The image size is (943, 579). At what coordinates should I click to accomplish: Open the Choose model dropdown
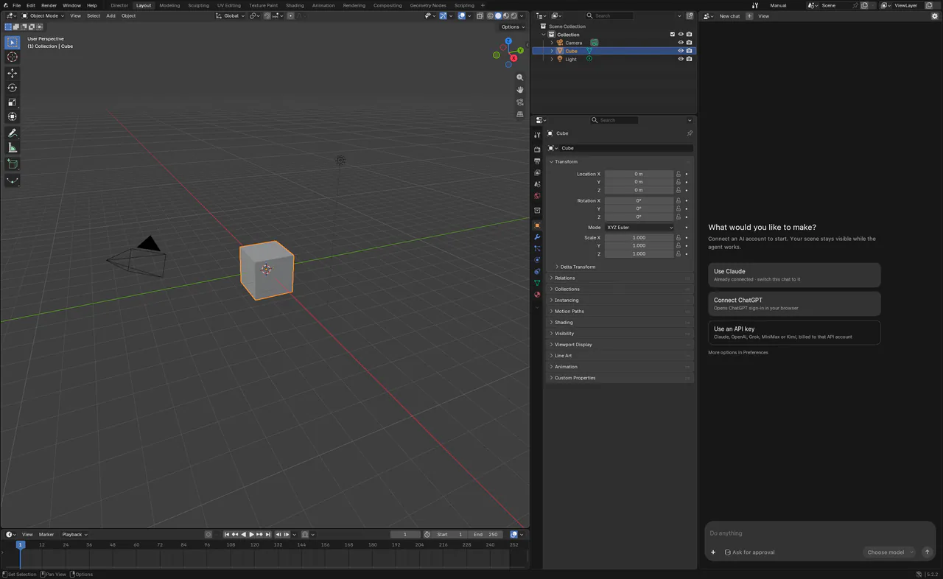[x=889, y=552]
